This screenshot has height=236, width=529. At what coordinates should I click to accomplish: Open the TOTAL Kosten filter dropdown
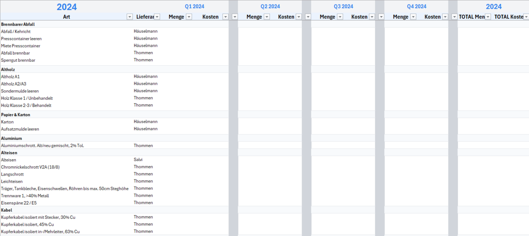point(526,17)
